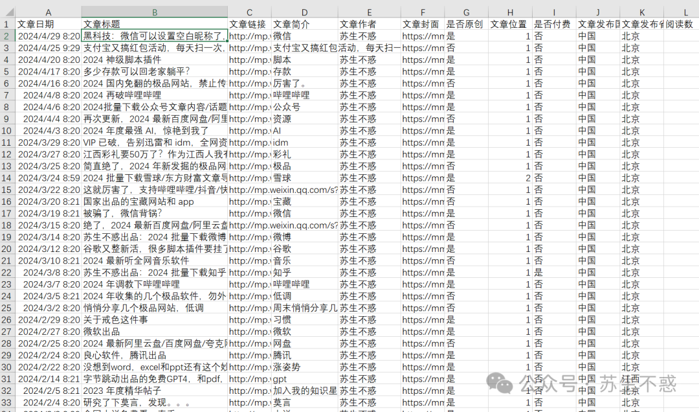The image size is (699, 412).
Task: Select summary cell 厉害了。
Action: point(304,84)
